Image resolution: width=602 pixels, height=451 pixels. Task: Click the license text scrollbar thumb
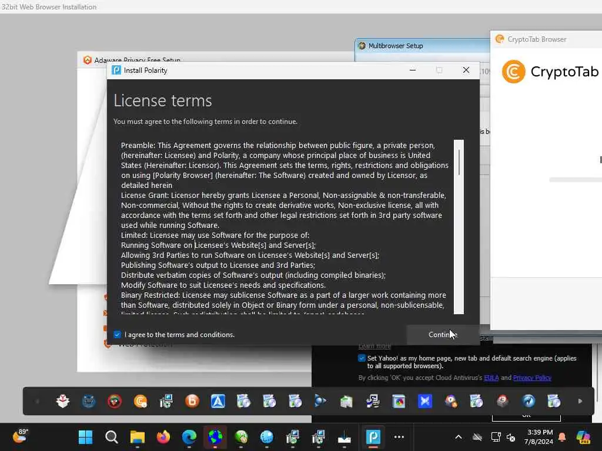[459, 162]
